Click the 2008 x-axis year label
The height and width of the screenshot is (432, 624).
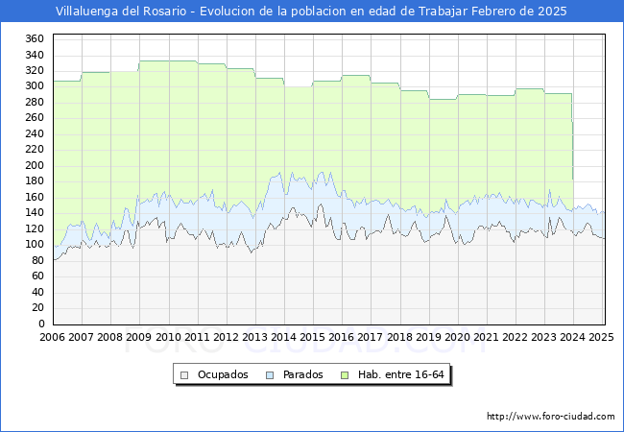point(109,337)
